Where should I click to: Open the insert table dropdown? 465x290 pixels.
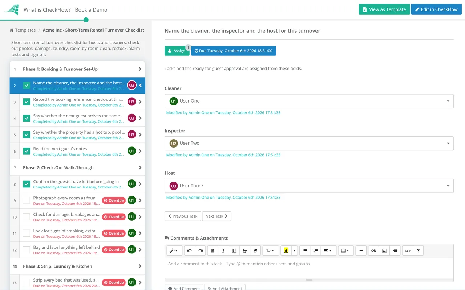tap(345, 250)
